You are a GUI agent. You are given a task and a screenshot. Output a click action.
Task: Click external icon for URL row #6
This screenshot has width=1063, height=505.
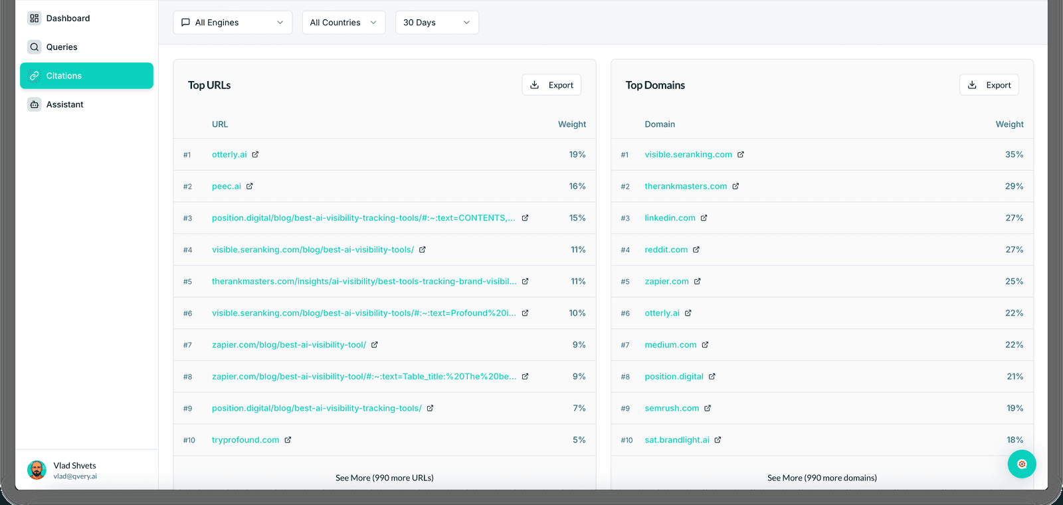(525, 313)
